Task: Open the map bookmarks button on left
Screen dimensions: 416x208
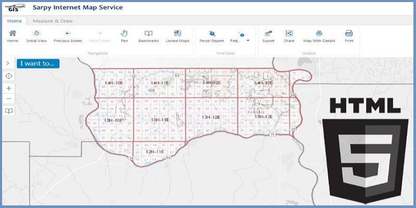Action: [9, 111]
